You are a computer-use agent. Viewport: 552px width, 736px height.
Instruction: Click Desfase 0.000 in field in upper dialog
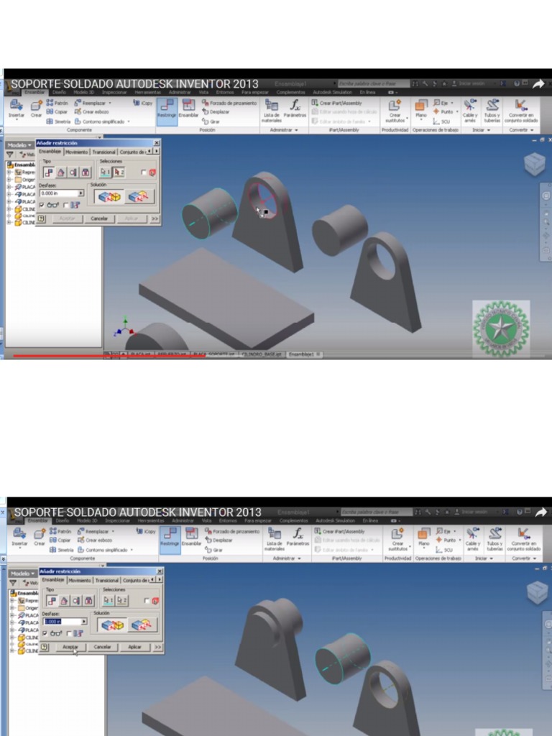tap(59, 193)
